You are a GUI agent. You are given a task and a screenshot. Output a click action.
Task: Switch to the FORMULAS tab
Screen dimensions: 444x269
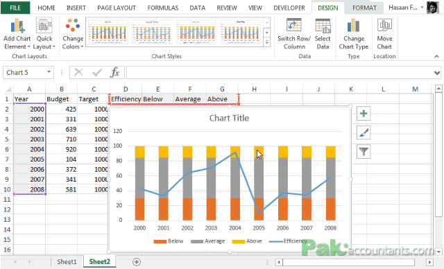(x=163, y=8)
